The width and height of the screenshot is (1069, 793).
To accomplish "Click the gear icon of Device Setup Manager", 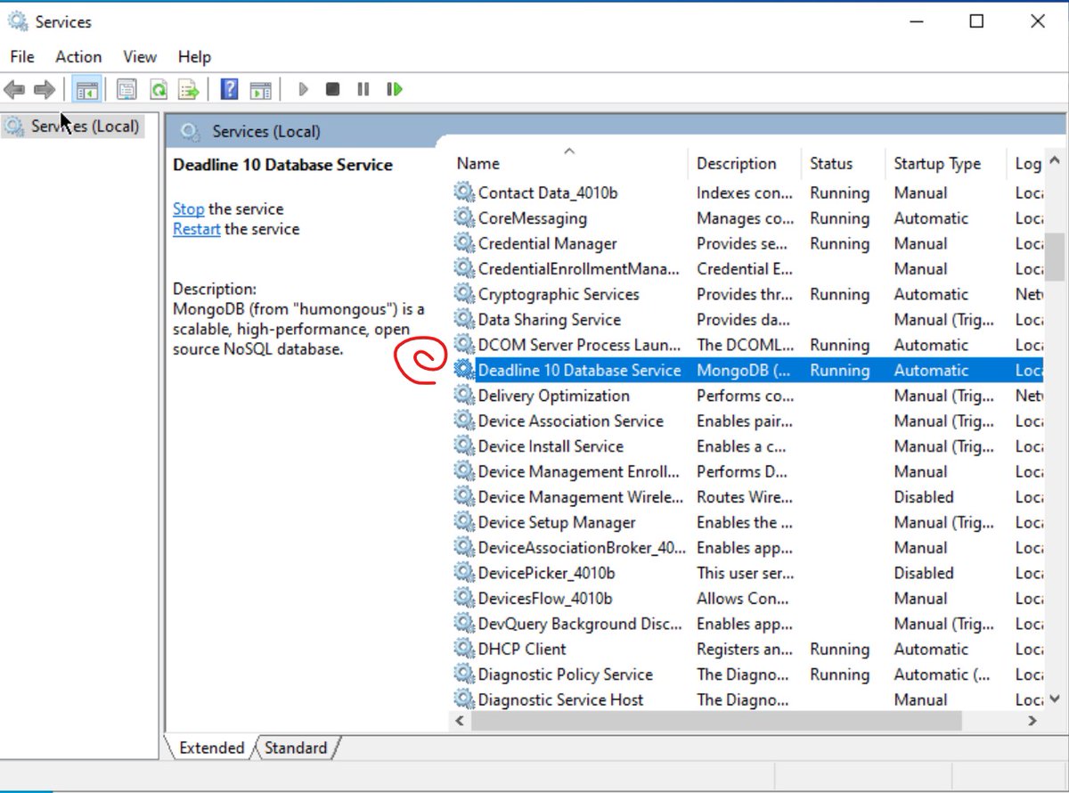I will [x=464, y=522].
